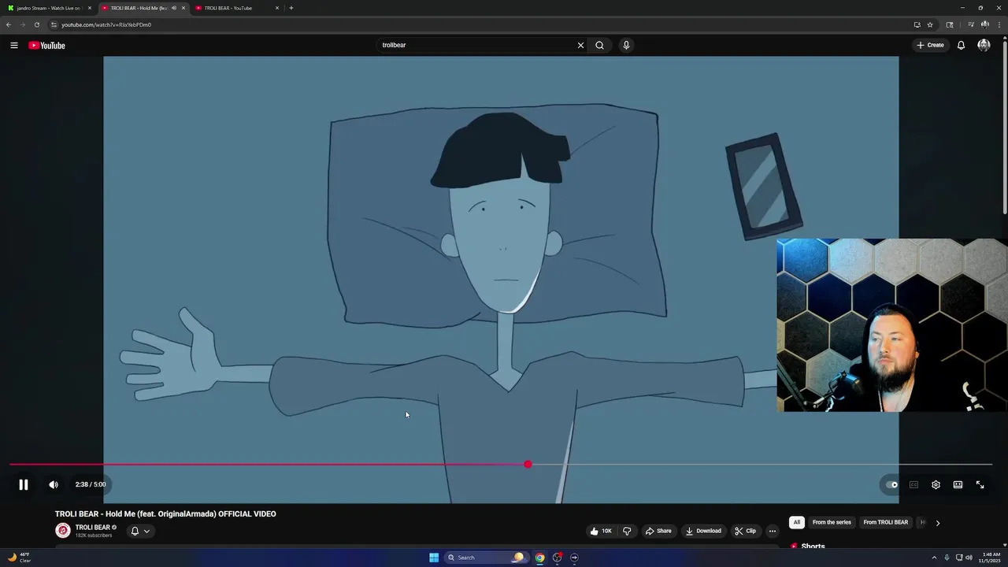Open Chrome three-dot menu
This screenshot has width=1008, height=567.
(x=999, y=24)
